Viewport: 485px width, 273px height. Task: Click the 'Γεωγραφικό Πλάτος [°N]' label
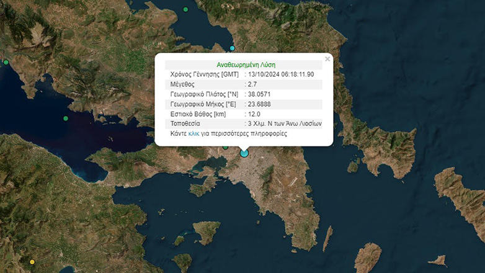[204, 94]
